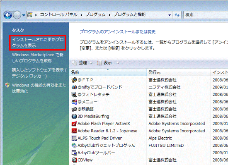Image resolution: width=228 pixels, height=165 pixels.
Task: Select the @niftyでブロードバンド program name
Action: click(x=100, y=87)
